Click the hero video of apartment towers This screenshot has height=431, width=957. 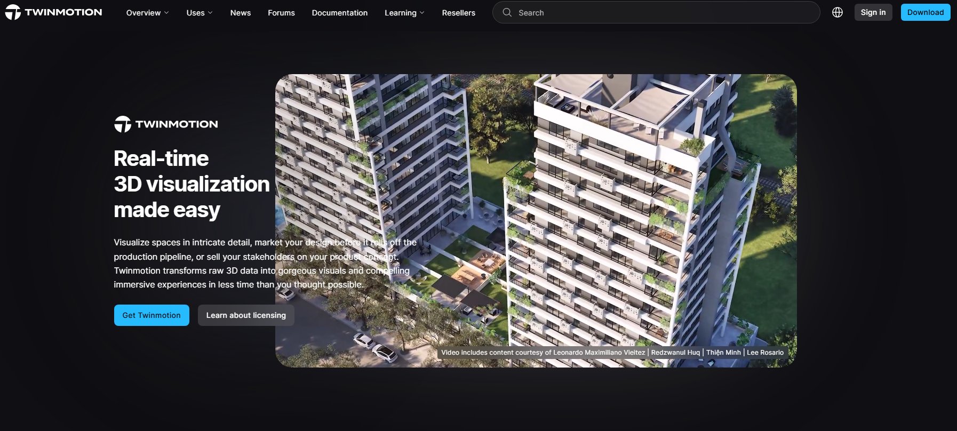click(536, 220)
